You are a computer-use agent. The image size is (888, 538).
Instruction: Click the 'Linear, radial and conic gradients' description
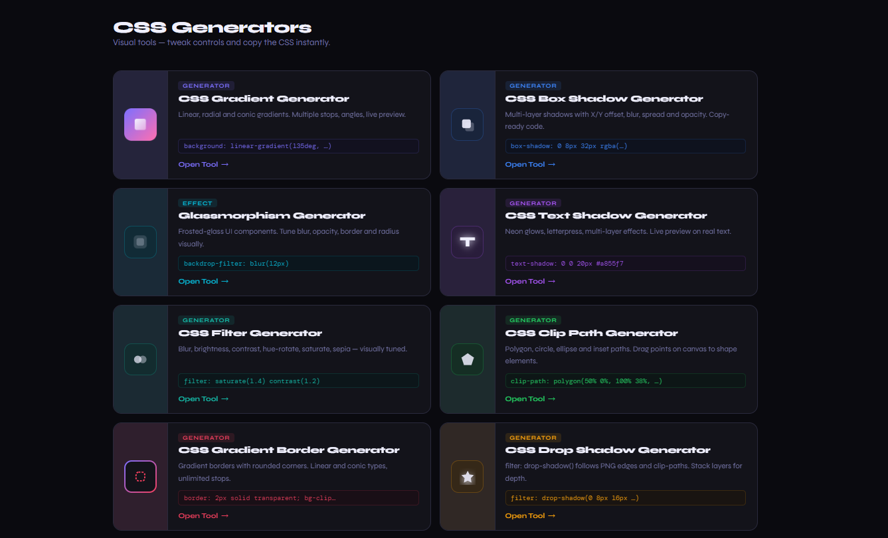[x=292, y=114]
